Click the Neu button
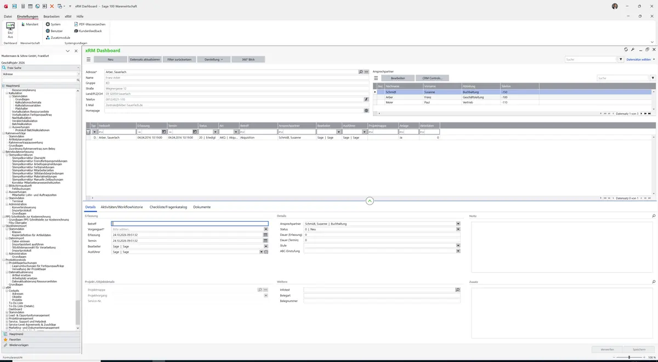 pos(110,59)
